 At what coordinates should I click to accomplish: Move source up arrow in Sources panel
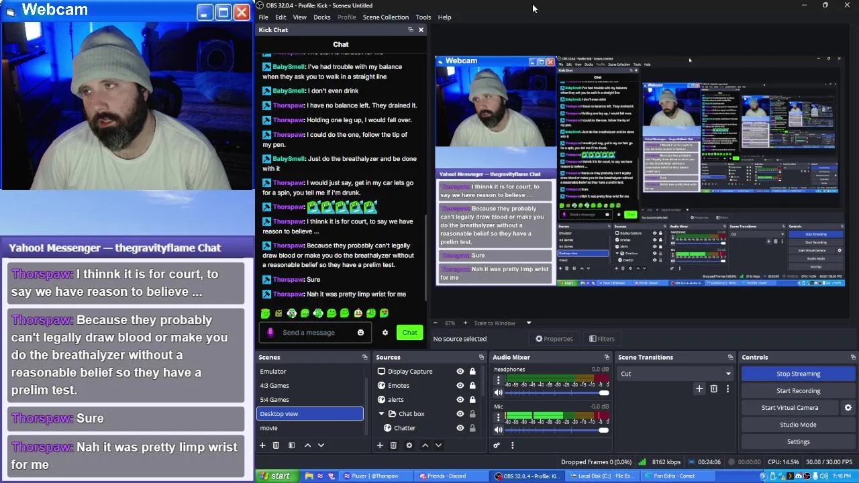(425, 445)
